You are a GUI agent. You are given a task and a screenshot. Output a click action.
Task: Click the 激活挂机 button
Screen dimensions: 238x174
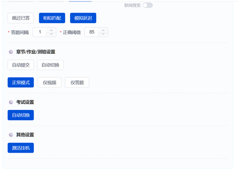(x=21, y=148)
